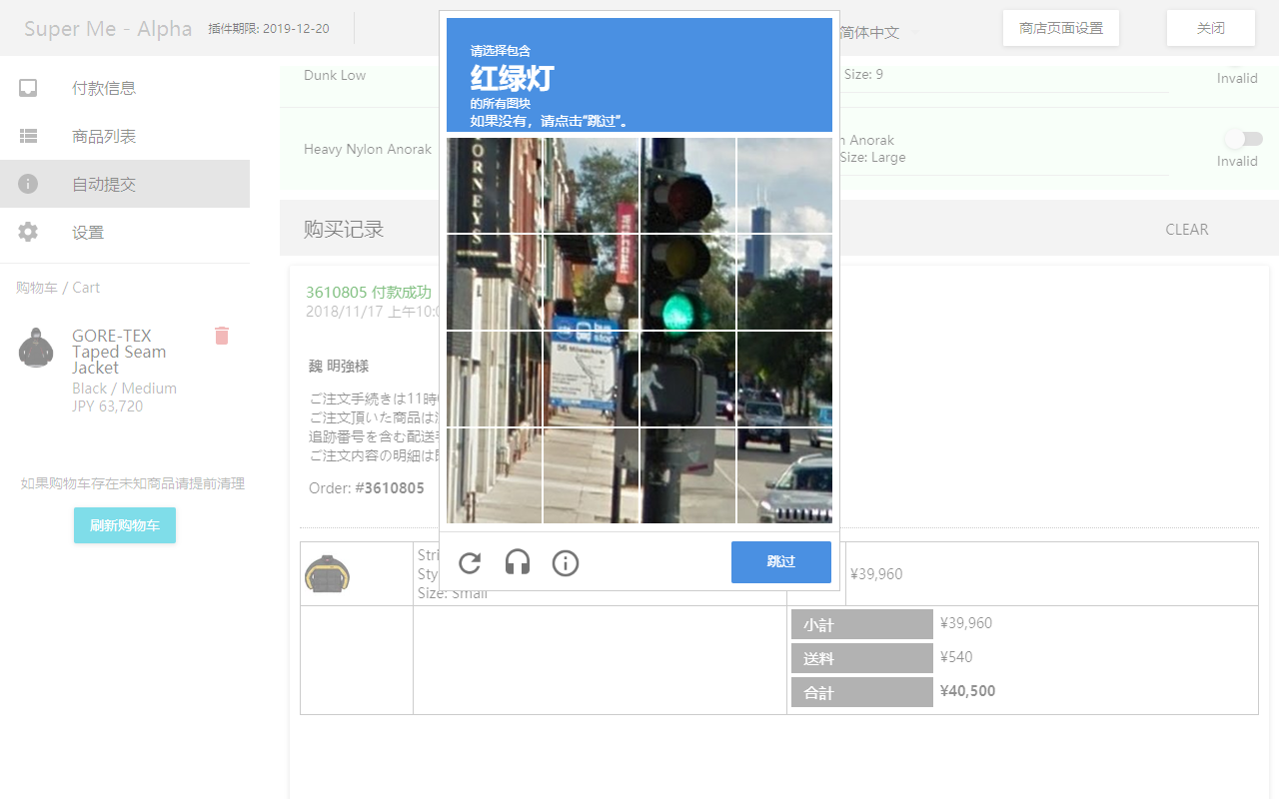Click the 购物车 / Cart heading
The width and height of the screenshot is (1279, 799).
click(x=58, y=288)
